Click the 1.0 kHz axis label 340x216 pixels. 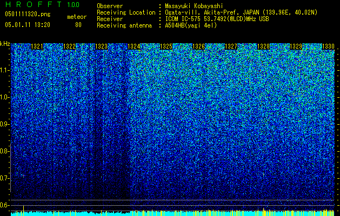pyautogui.click(x=4, y=98)
